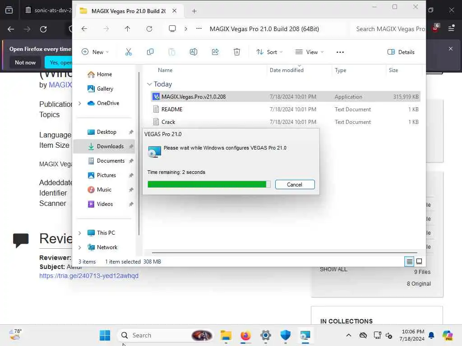Click the Share icon in Explorer toolbar
The width and height of the screenshot is (462, 346).
(x=215, y=52)
